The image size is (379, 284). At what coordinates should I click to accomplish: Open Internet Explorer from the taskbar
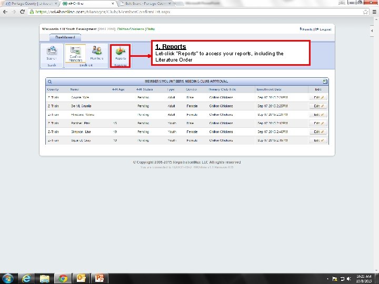26,279
